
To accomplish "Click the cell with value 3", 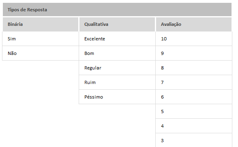I will 194,140.
